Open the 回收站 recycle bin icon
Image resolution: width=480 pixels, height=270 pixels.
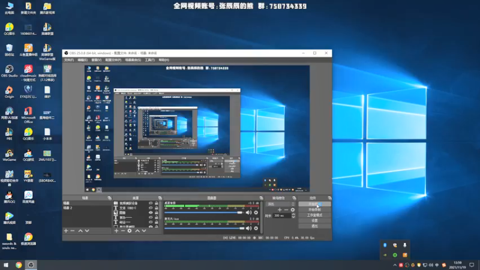tap(9, 50)
